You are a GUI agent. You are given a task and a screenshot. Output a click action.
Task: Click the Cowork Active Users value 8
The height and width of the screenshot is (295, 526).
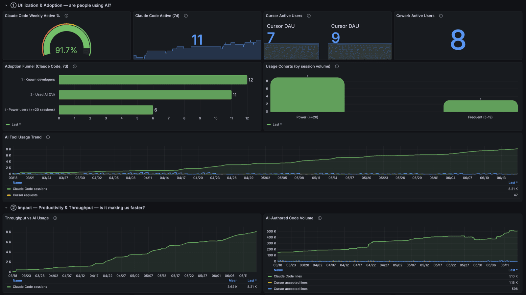[458, 40]
